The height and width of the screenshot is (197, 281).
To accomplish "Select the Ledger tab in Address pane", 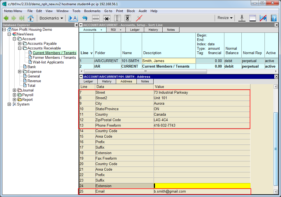I will [x=88, y=81].
